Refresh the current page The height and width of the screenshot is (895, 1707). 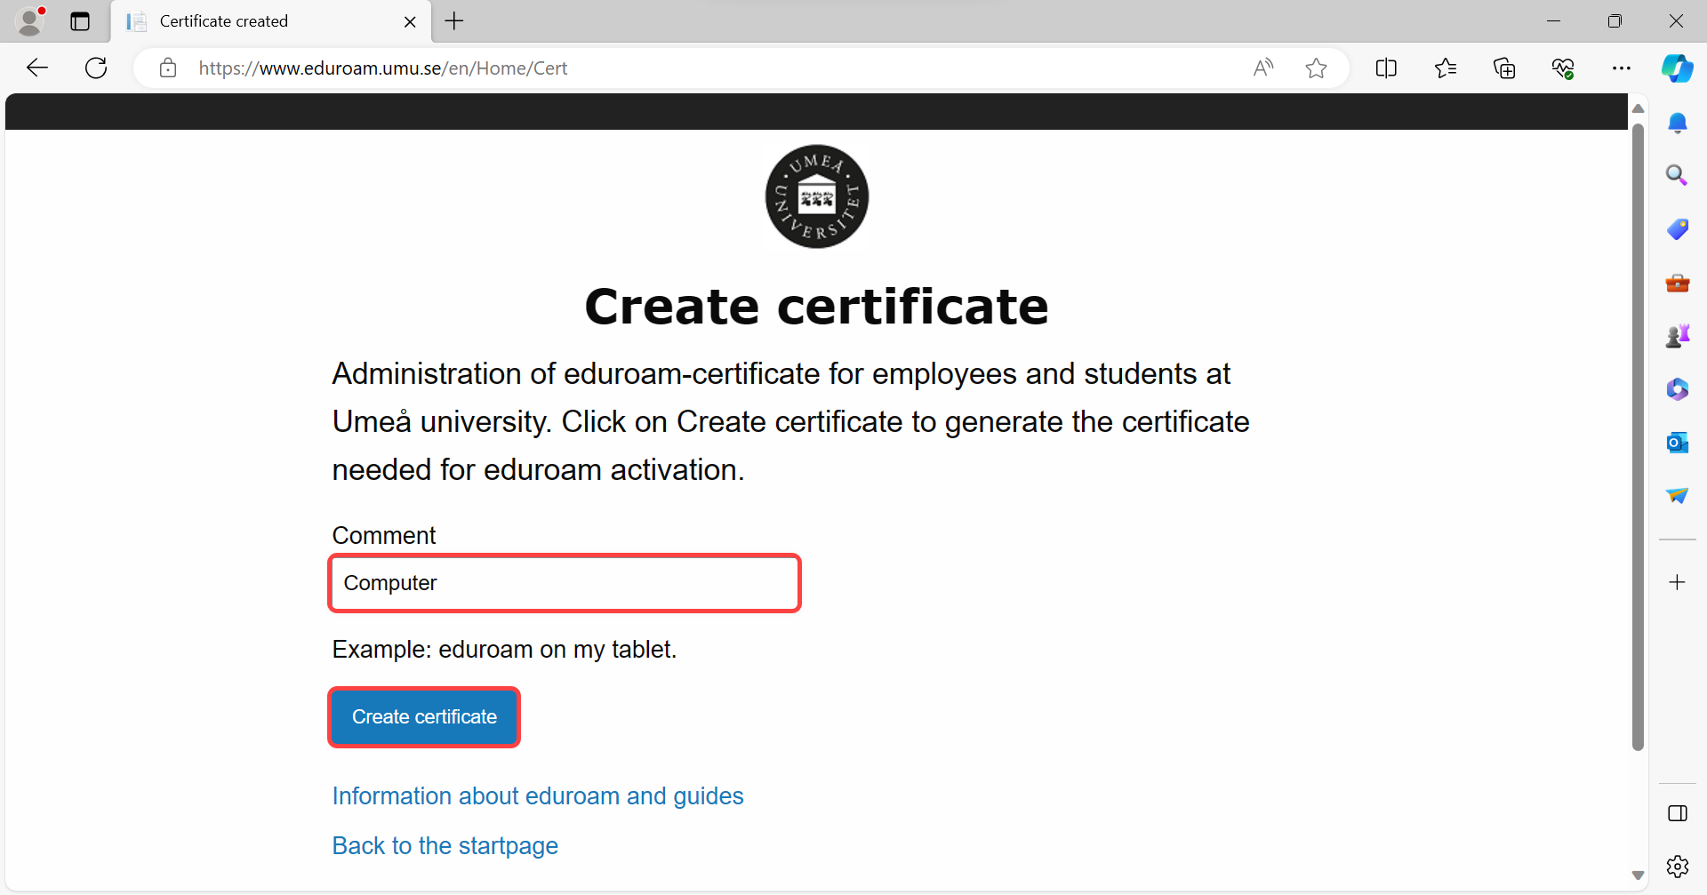click(x=96, y=68)
